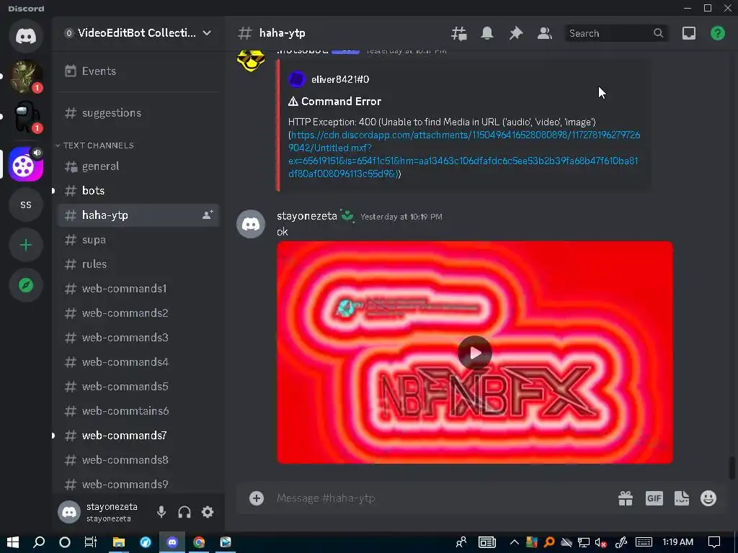Click stayonezeta user panel avatar

pos(69,512)
